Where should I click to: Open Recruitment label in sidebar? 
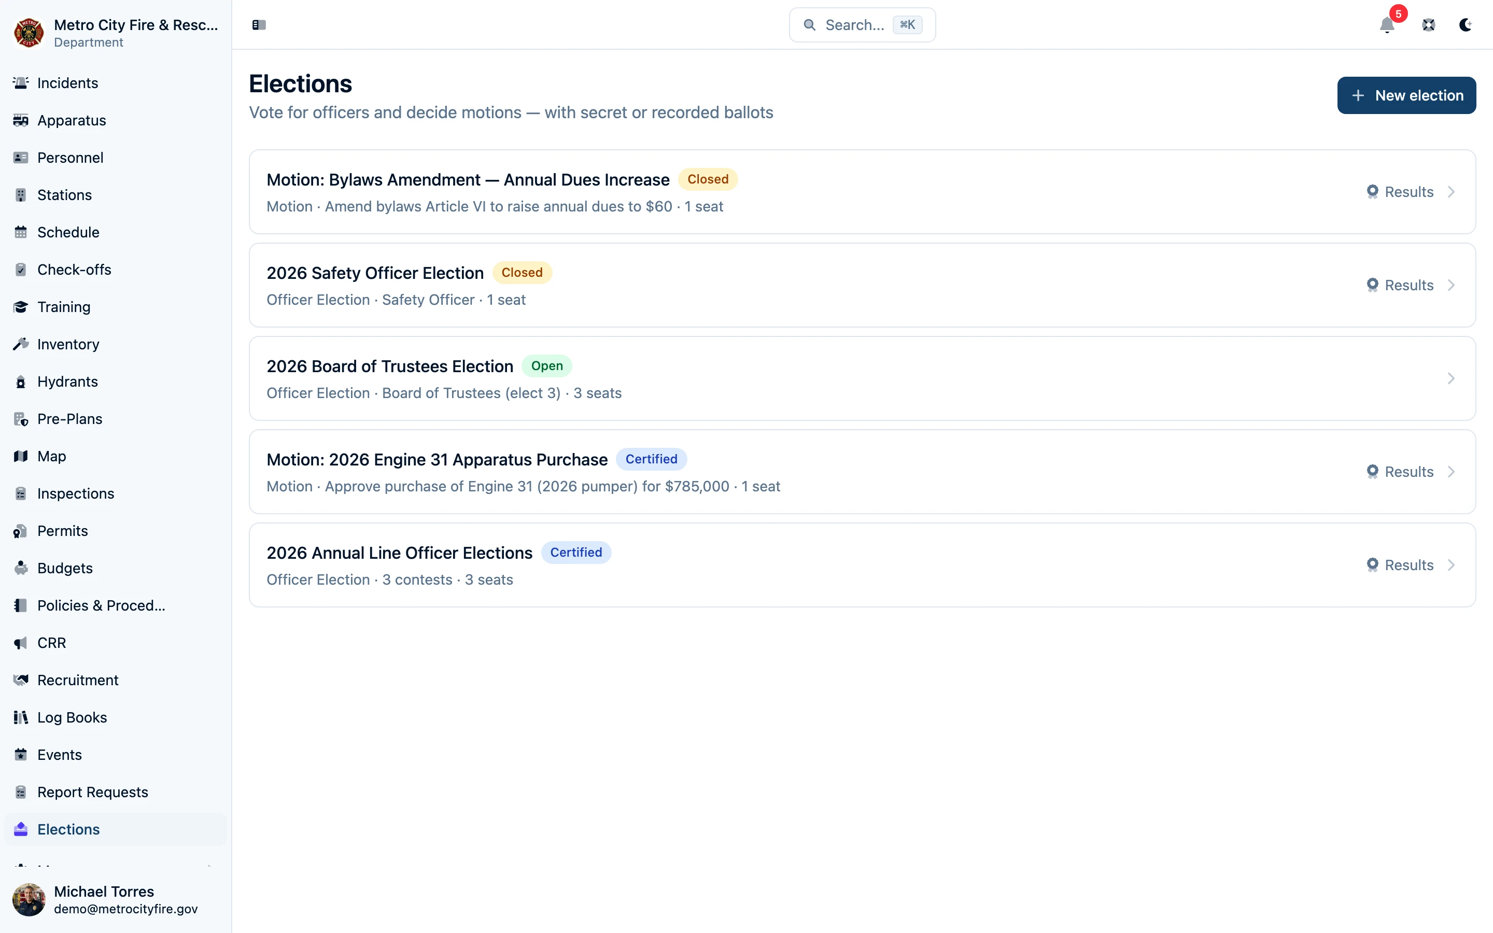[x=78, y=680]
